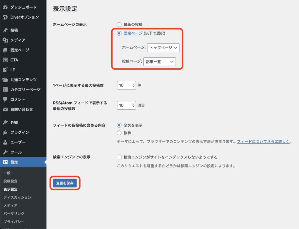The width and height of the screenshot is (299, 229).
Task: Click the envelope icon for お問い合わせ
Action: 5,109
